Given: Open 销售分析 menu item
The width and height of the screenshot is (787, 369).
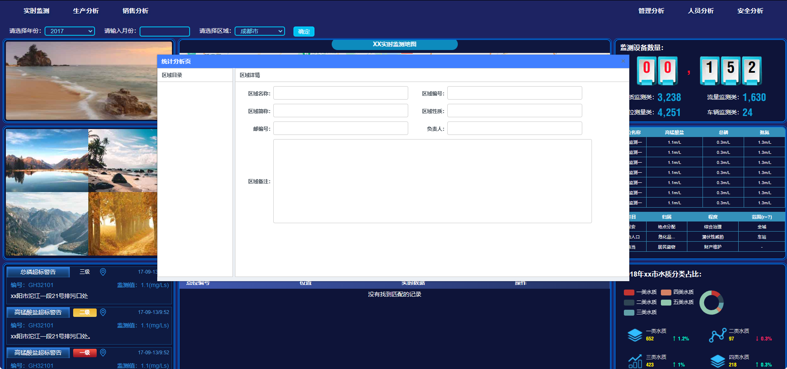Looking at the screenshot, I should (x=135, y=11).
